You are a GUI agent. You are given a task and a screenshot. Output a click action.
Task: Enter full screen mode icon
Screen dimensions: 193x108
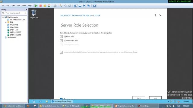84,6
